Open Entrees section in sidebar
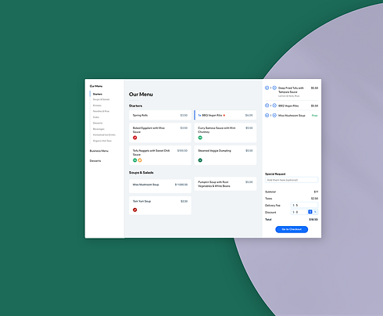The height and width of the screenshot is (316, 383). pos(97,106)
